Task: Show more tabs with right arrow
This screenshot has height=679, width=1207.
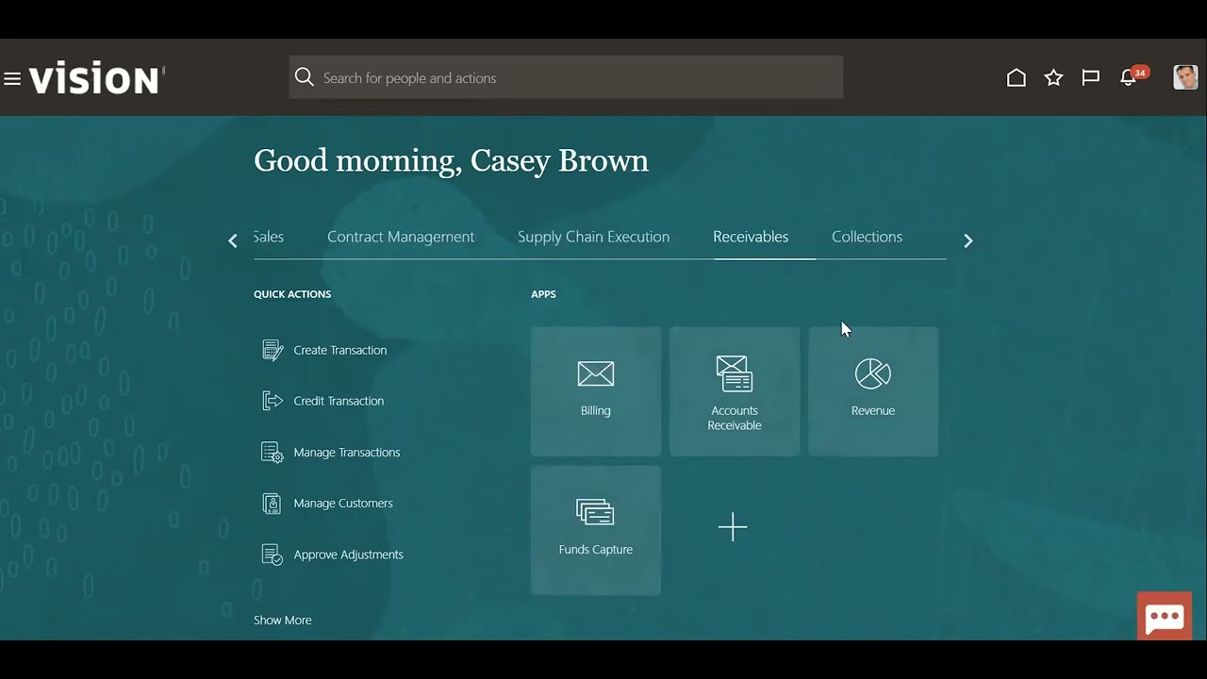Action: (x=967, y=240)
